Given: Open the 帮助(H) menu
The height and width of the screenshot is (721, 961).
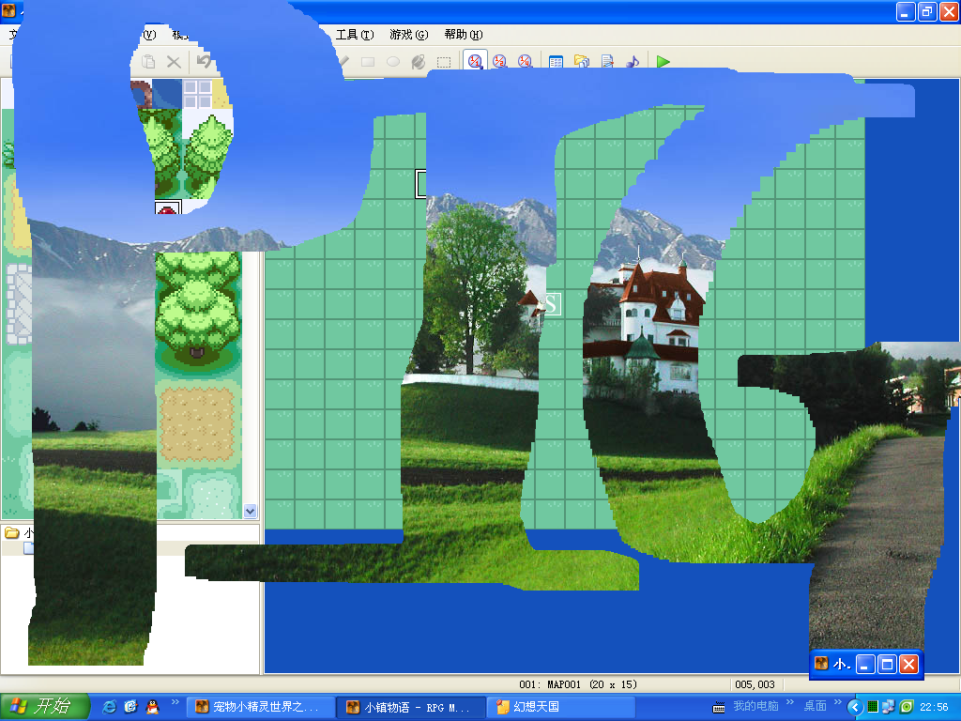Looking at the screenshot, I should [464, 35].
